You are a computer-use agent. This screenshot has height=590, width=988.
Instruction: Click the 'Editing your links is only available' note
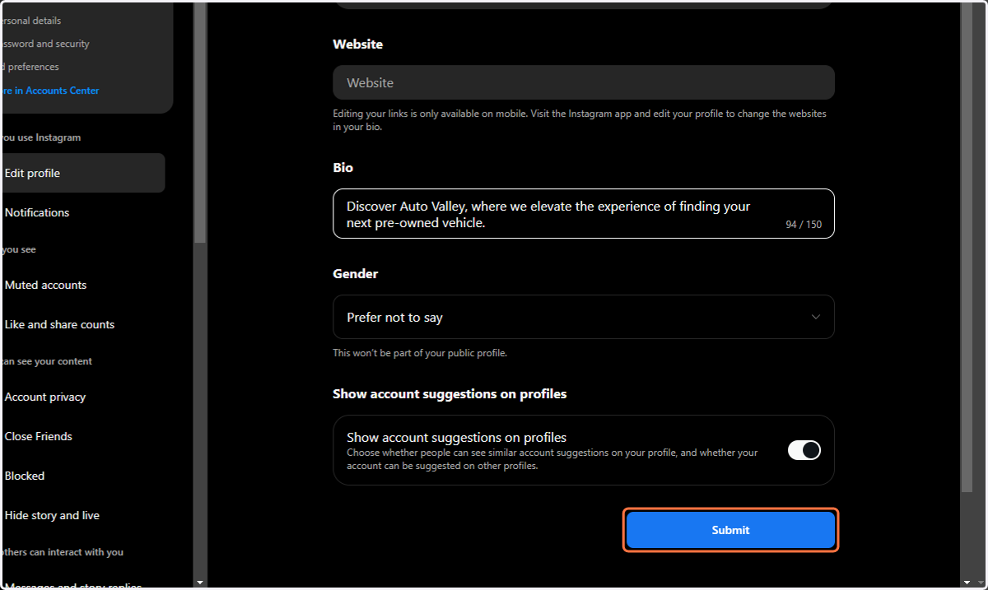pyautogui.click(x=580, y=120)
